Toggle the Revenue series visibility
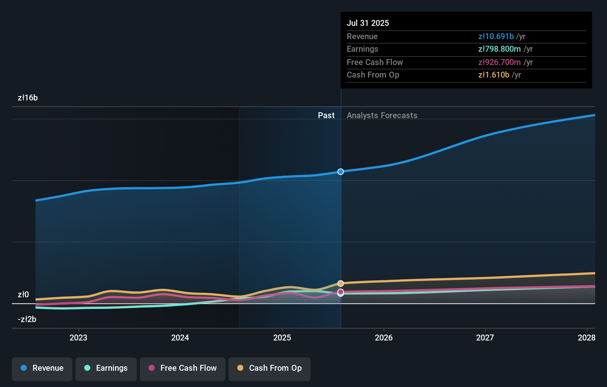The image size is (607, 387). 42,368
